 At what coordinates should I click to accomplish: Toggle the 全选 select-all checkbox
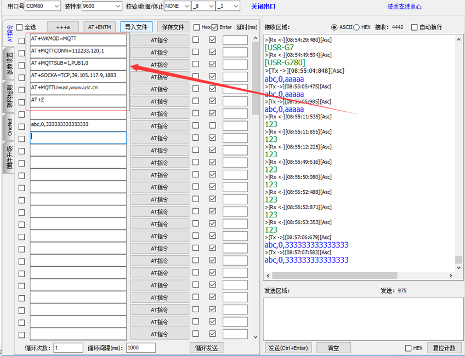pos(20,27)
